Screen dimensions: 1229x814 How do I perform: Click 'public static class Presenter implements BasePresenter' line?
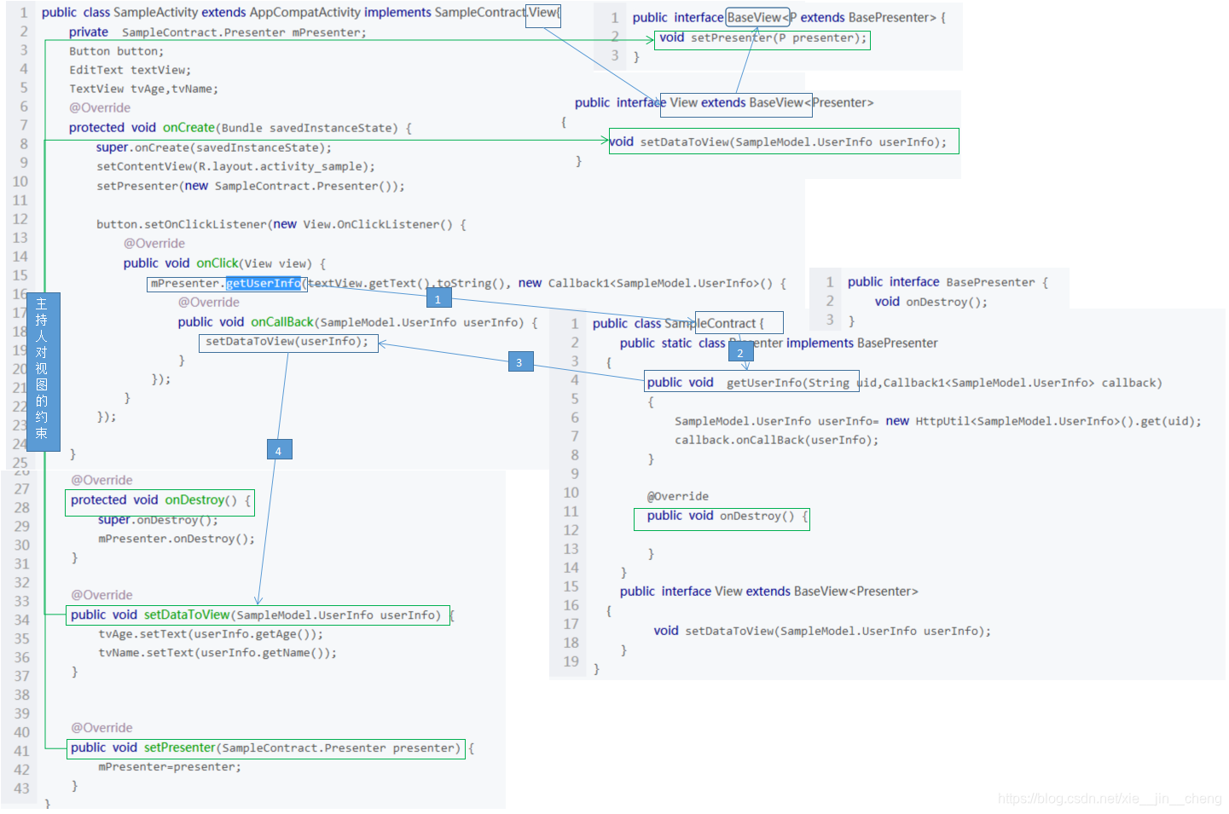click(x=779, y=343)
